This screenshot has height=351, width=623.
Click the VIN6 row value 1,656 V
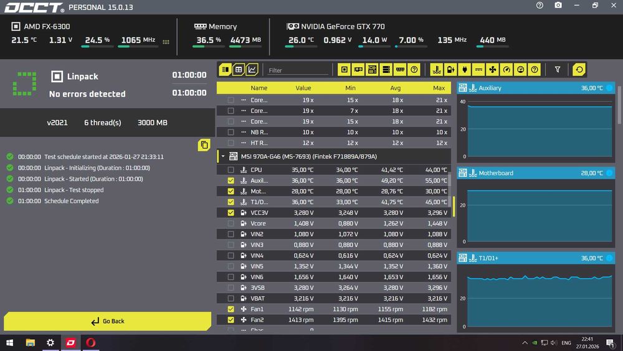click(x=303, y=277)
